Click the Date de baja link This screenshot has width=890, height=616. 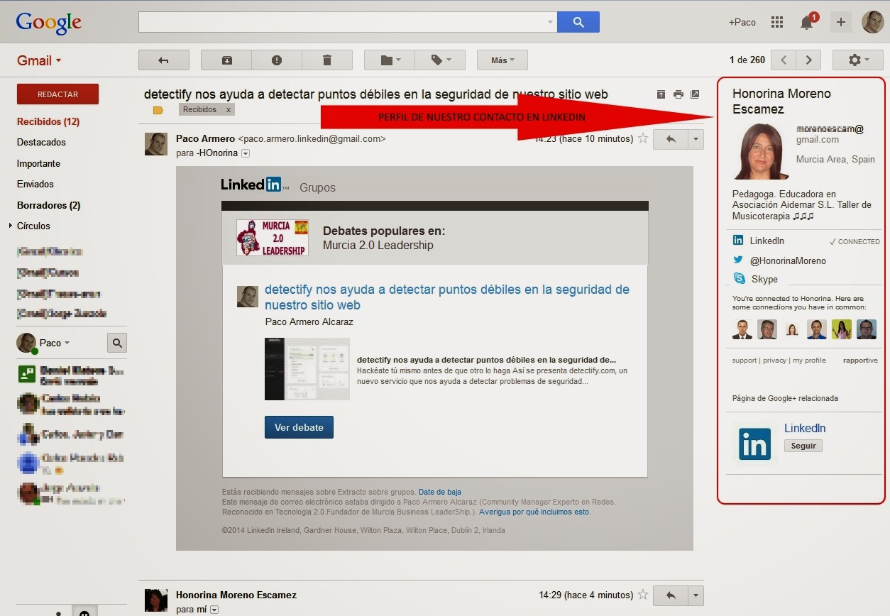[440, 492]
